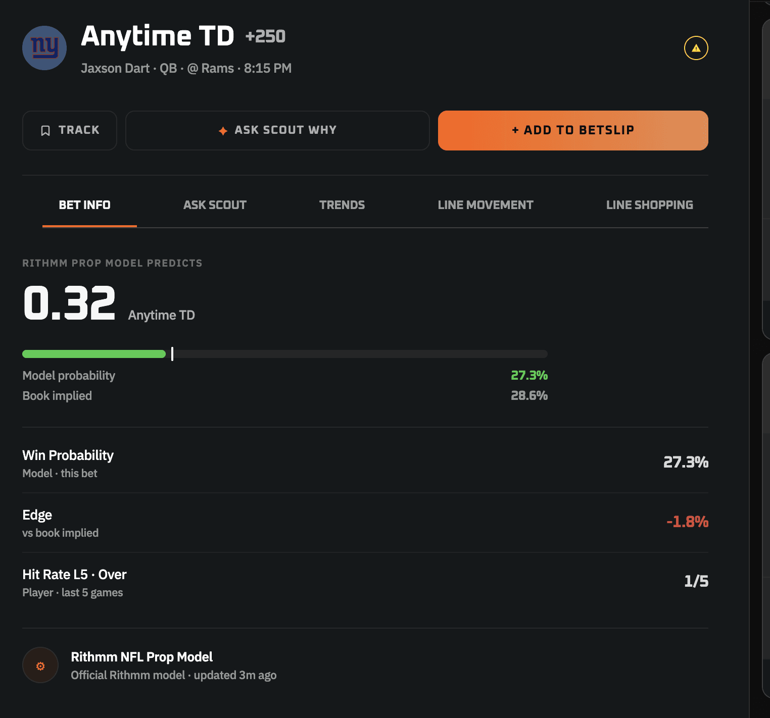This screenshot has height=718, width=770.
Task: Click the Jaxson Dart game details line
Action: coord(186,68)
